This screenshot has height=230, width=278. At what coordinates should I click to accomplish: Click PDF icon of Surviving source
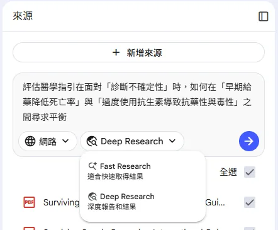coord(29,202)
